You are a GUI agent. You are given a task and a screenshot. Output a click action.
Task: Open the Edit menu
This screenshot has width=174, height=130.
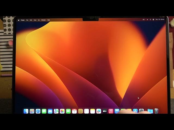31,20
